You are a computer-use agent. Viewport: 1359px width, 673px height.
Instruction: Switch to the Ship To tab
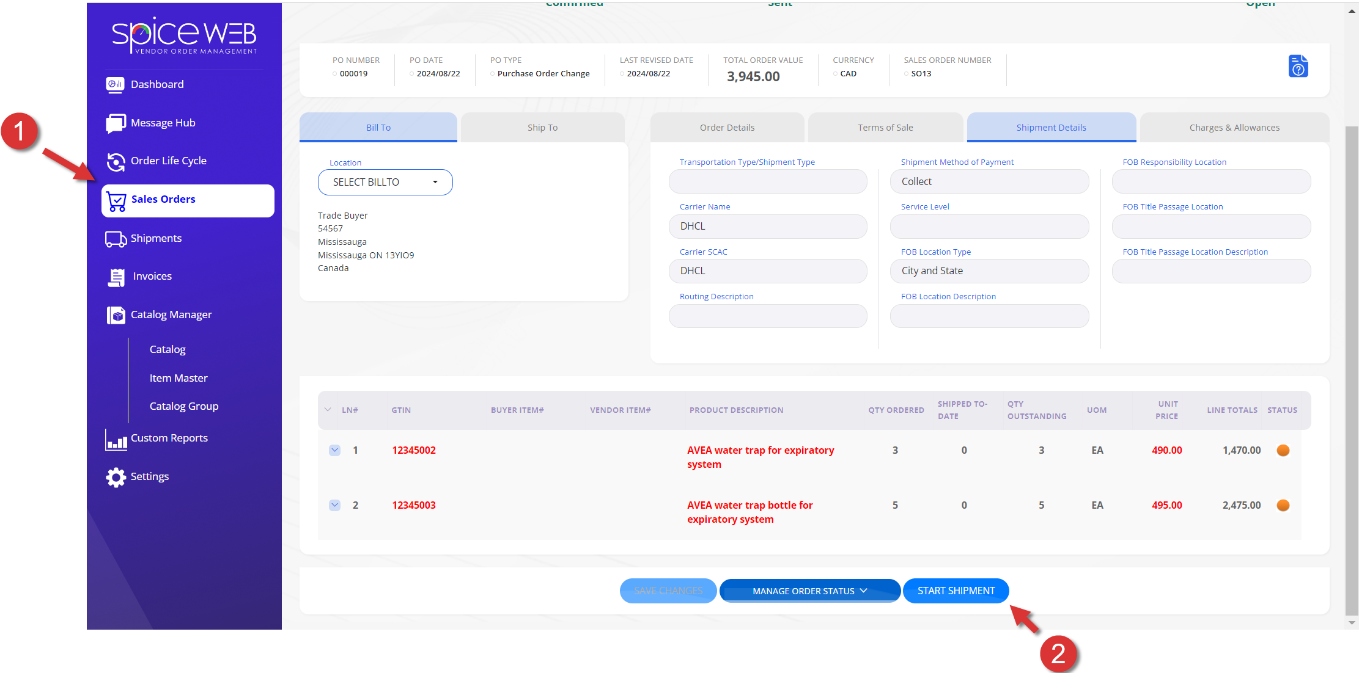(542, 127)
